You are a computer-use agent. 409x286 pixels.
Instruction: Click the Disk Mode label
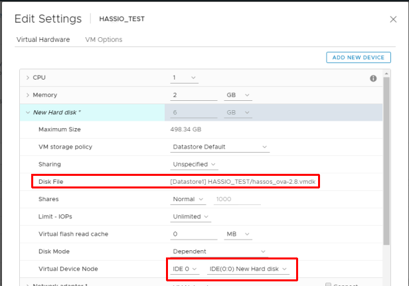pos(54,251)
